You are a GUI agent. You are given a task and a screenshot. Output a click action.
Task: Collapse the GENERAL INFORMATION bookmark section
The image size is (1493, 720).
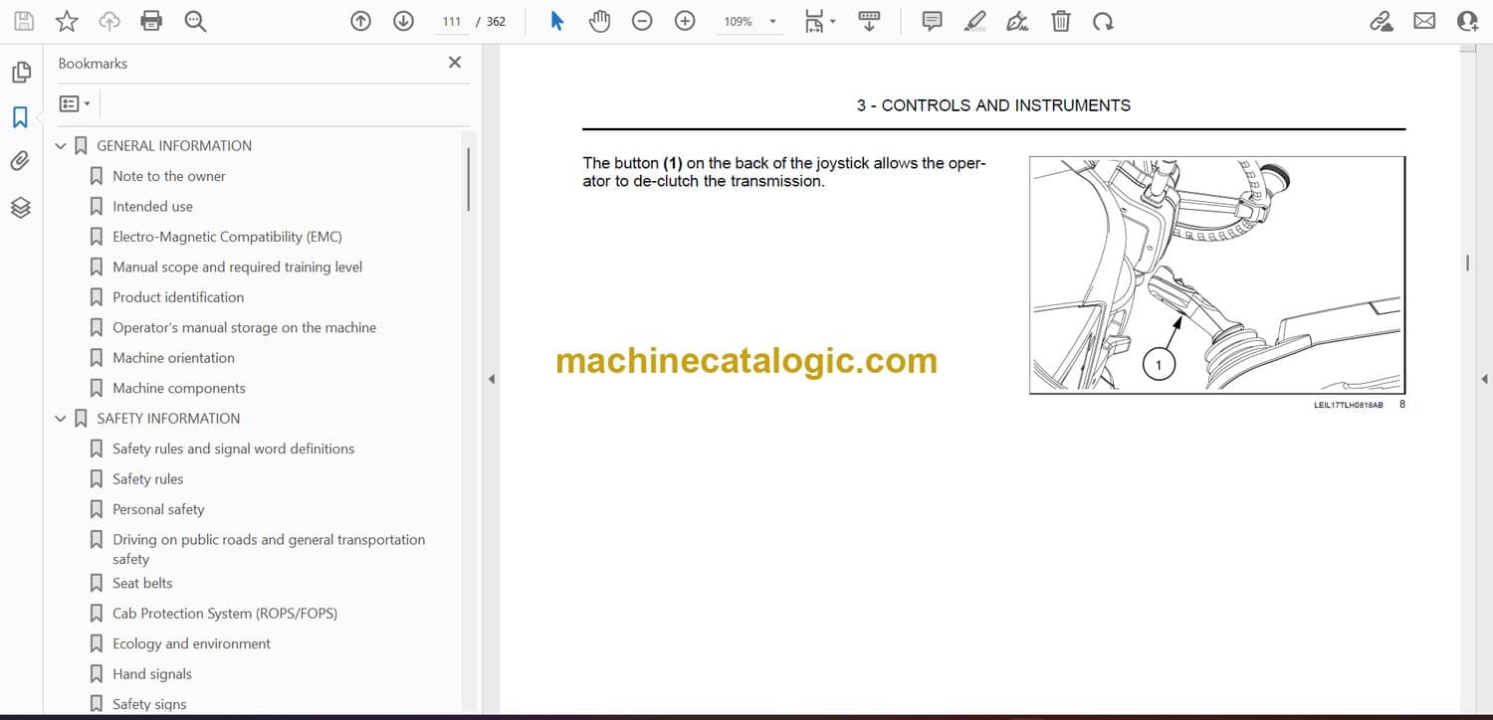(x=61, y=146)
